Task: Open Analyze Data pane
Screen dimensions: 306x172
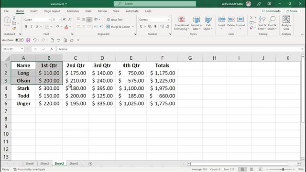Action: (286, 23)
